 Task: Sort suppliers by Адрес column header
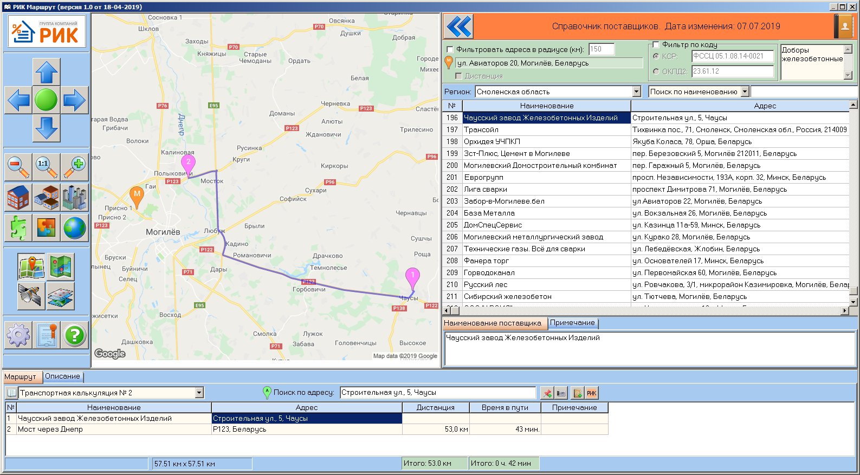pos(740,106)
